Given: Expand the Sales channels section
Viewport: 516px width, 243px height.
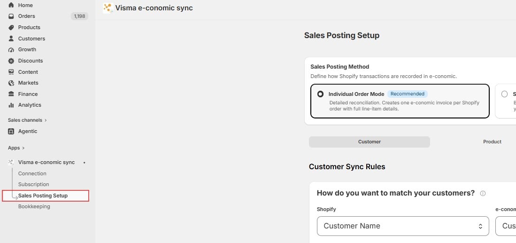Looking at the screenshot, I should 27,120.
